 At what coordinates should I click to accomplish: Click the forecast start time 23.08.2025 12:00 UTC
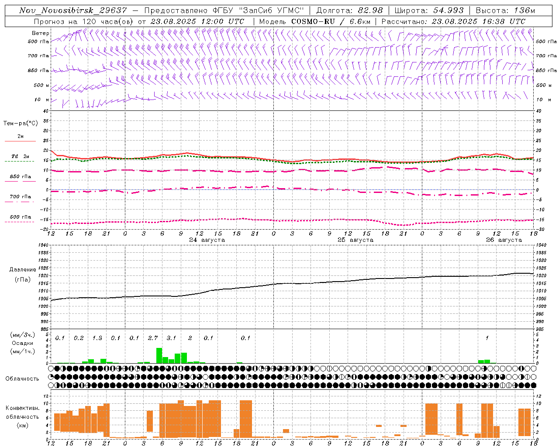(x=197, y=21)
